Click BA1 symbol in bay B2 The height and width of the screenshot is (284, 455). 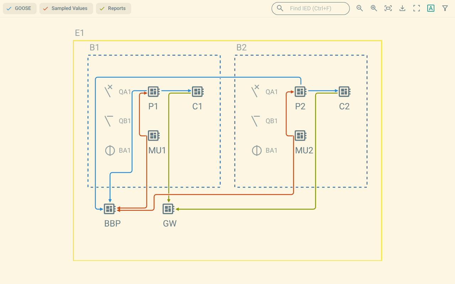point(257,151)
